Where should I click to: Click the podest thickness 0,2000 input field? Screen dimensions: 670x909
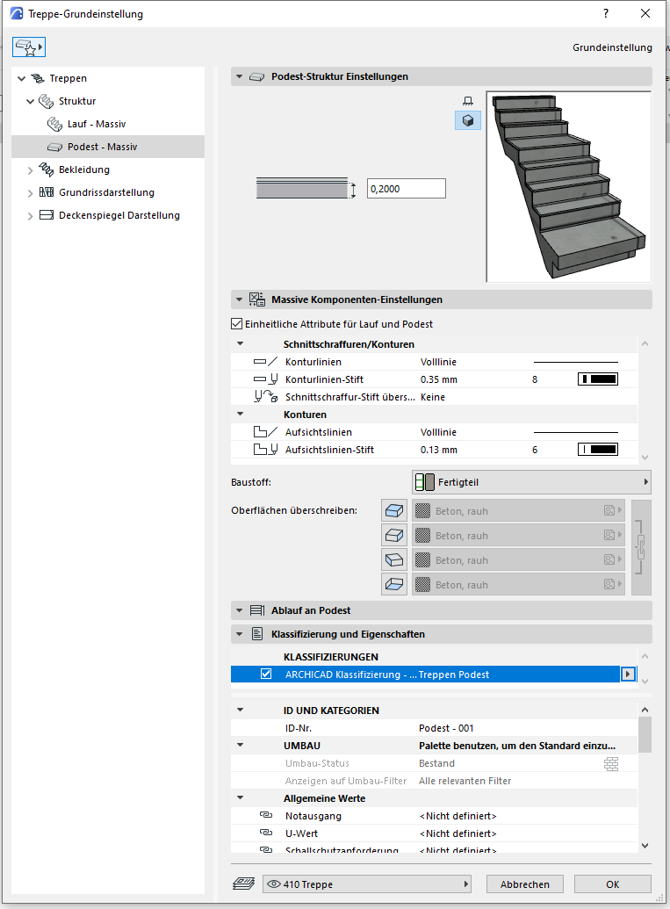[406, 188]
